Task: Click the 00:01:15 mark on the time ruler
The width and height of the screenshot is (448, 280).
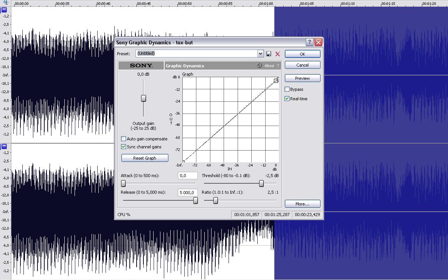Action: point(388,4)
